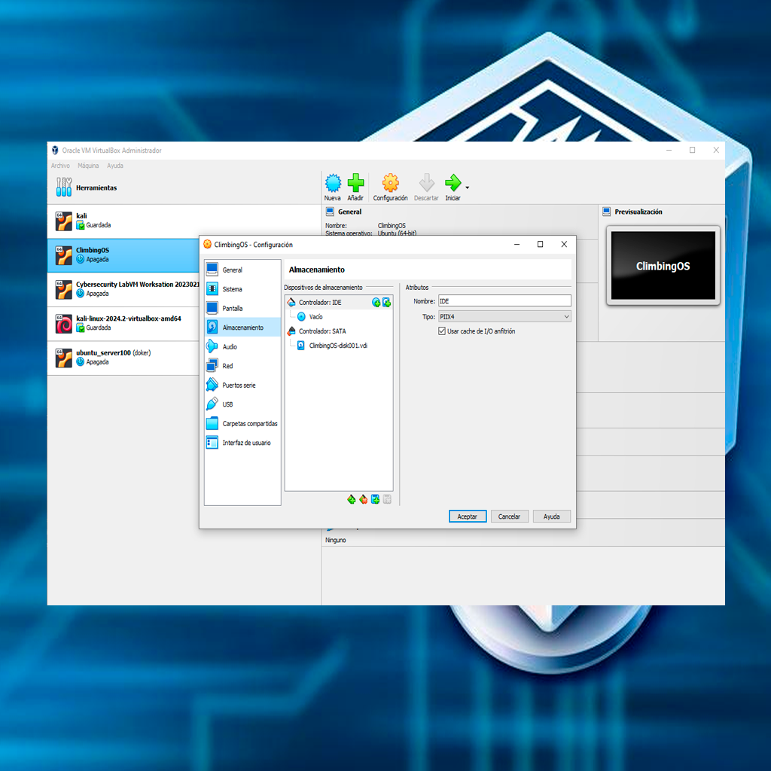Click the add controller icon below storage tree
Image resolution: width=771 pixels, height=771 pixels.
pos(351,500)
